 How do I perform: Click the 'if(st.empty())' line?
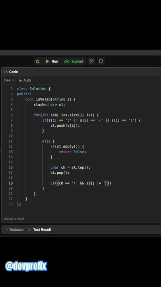[67, 146]
